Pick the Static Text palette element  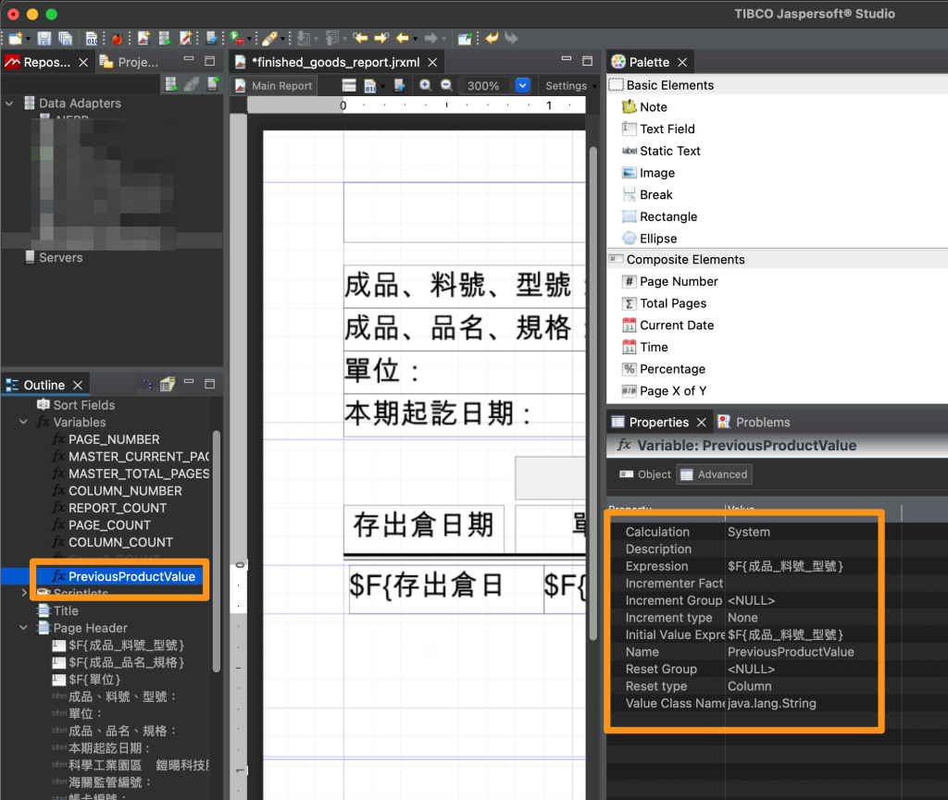(669, 151)
